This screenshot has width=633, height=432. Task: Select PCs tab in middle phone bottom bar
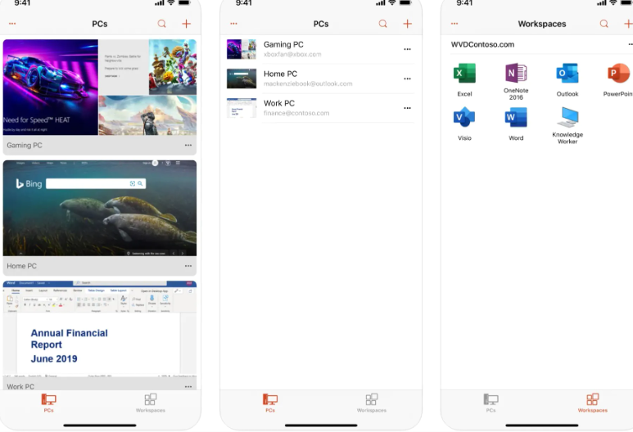click(270, 403)
